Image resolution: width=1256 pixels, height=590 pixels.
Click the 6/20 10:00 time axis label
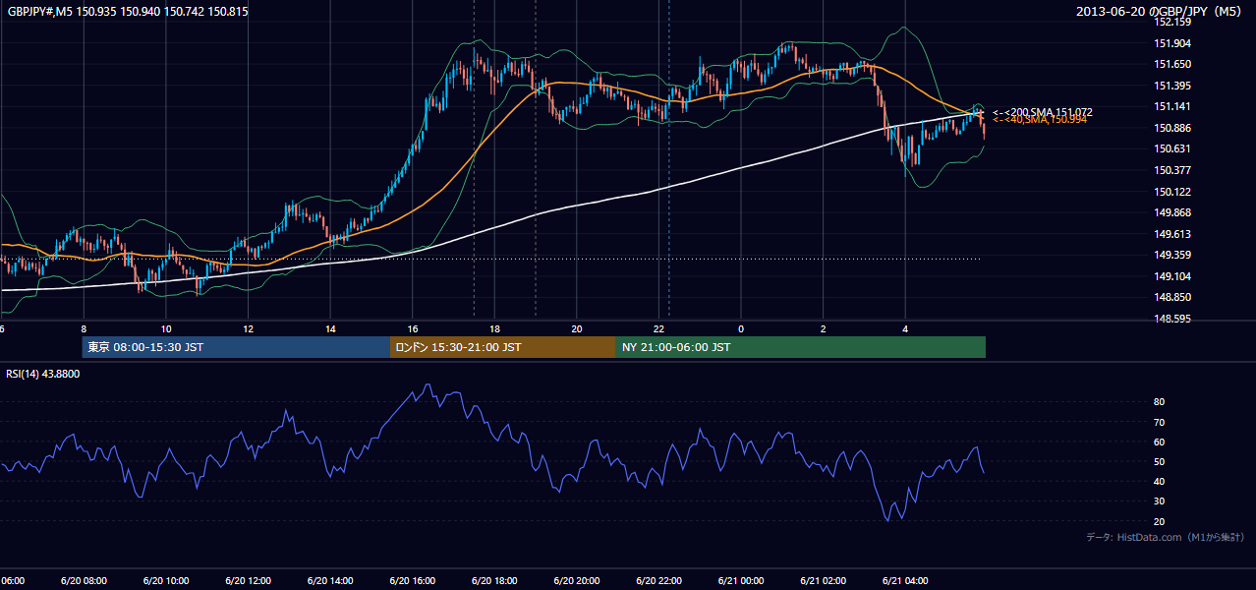tap(165, 581)
